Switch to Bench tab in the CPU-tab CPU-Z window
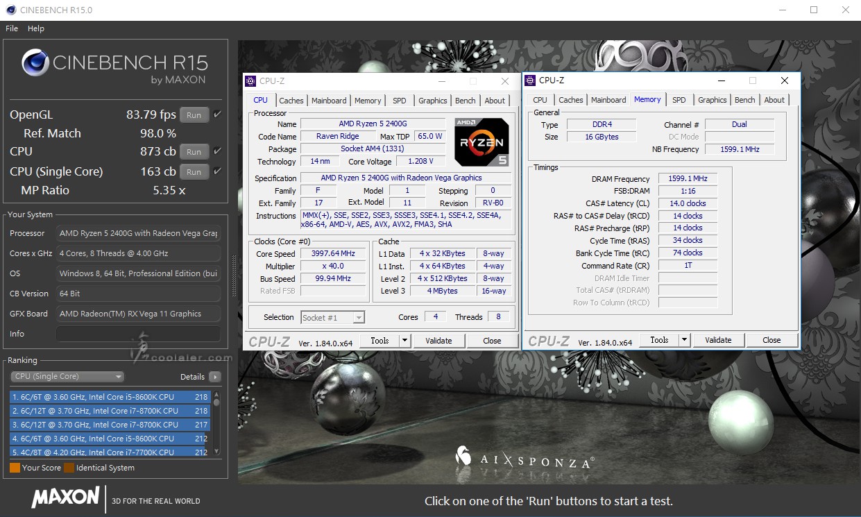861x517 pixels. coord(466,101)
